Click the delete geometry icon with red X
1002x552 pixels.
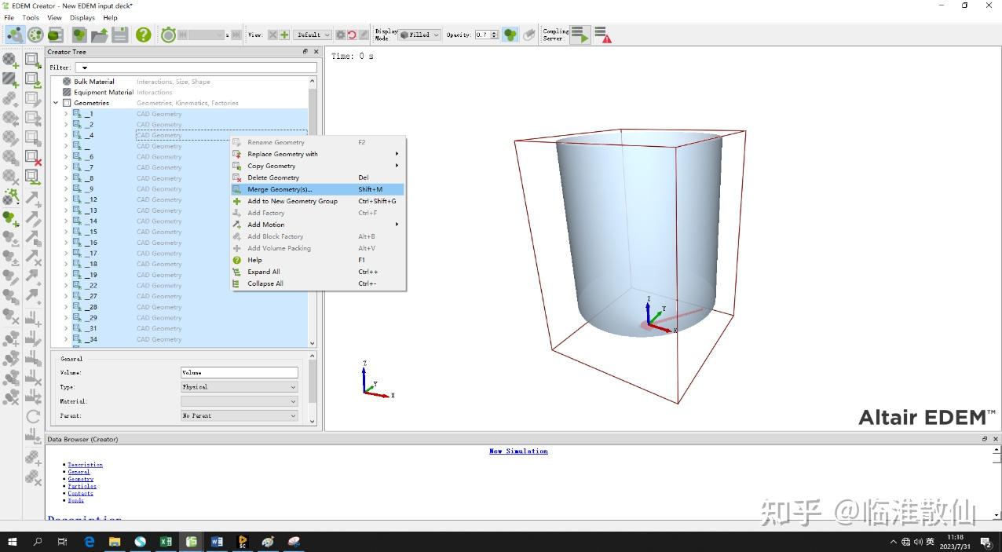[33, 159]
